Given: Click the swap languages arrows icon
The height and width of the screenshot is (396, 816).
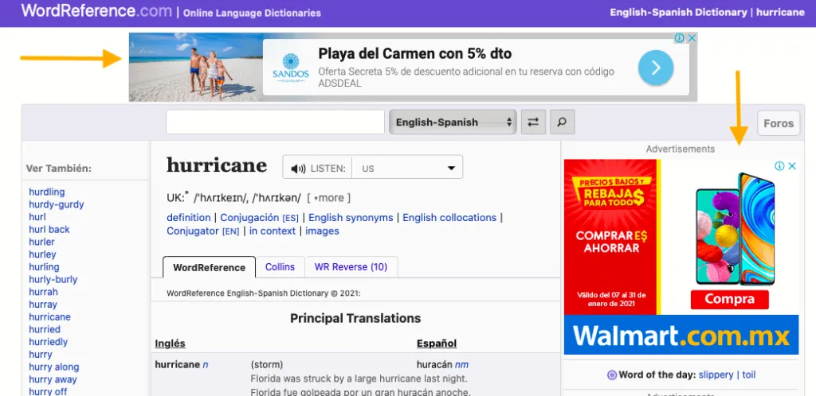Looking at the screenshot, I should point(533,122).
